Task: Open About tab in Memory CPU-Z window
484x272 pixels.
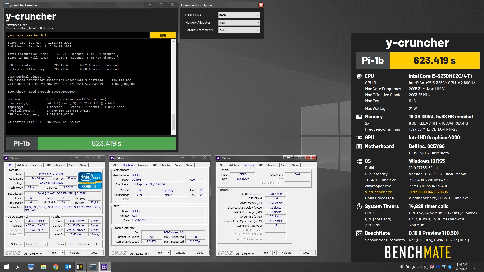Action: coord(295,165)
